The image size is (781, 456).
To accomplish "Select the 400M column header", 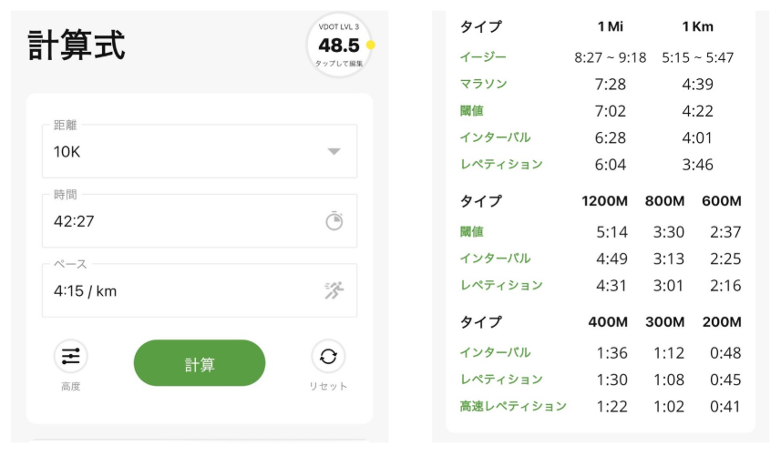I will 607,322.
